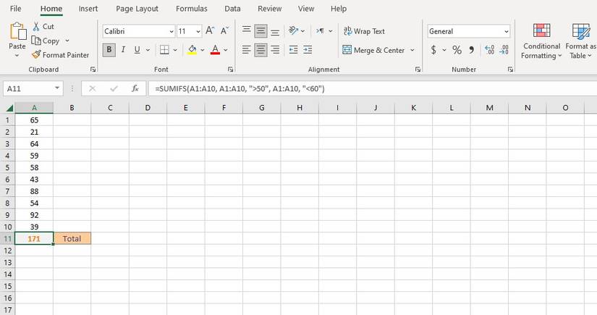
Task: Open the Calibri font name dropdown
Action: (172, 31)
